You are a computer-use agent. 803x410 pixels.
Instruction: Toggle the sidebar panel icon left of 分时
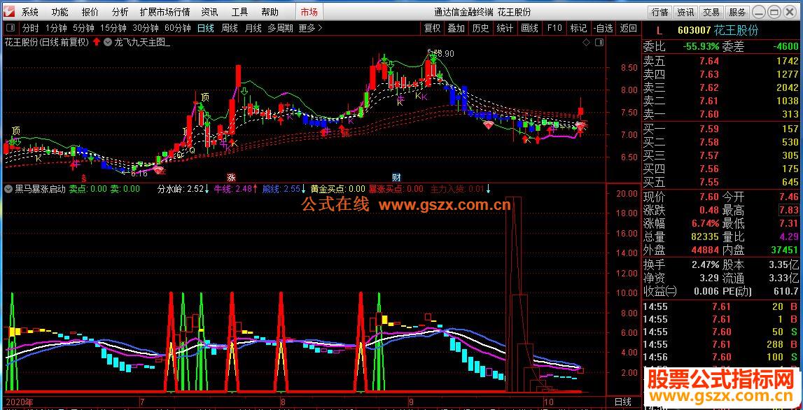pyautogui.click(x=11, y=28)
